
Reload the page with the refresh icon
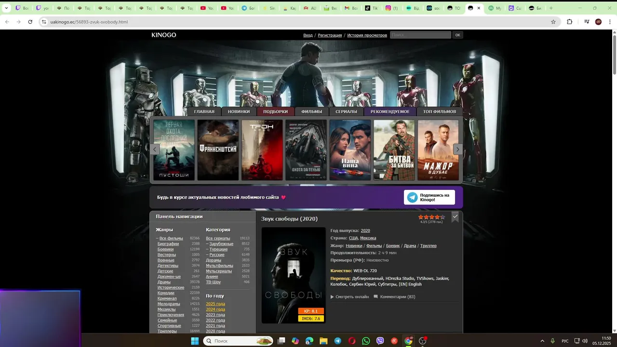pyautogui.click(x=30, y=22)
